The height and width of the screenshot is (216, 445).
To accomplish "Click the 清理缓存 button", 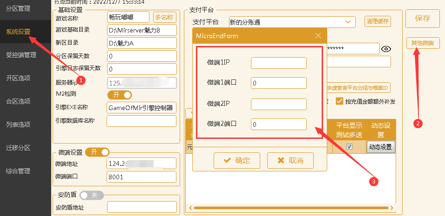I will click(x=378, y=21).
